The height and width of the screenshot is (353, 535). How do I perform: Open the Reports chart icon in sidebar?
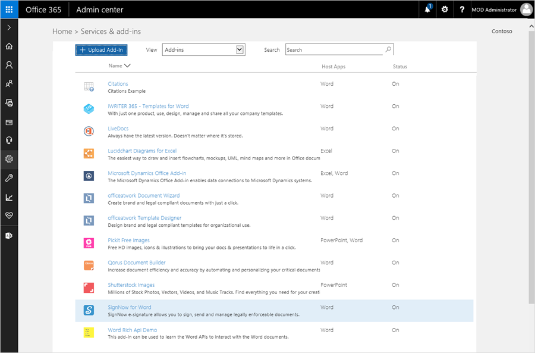pyautogui.click(x=9, y=197)
